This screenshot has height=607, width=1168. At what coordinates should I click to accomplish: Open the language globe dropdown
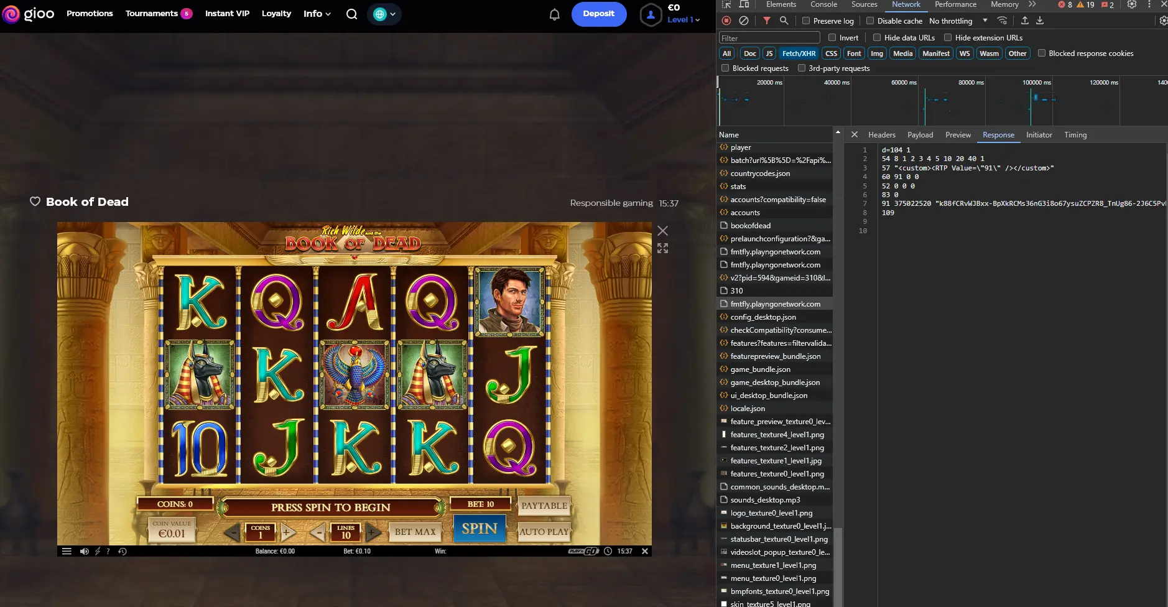(384, 14)
